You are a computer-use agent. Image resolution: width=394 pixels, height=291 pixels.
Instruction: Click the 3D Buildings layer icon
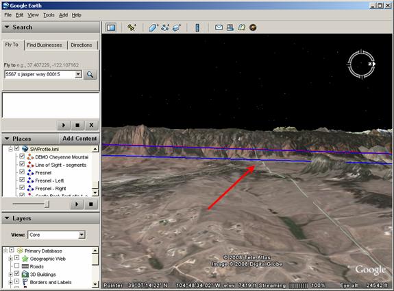click(25, 274)
